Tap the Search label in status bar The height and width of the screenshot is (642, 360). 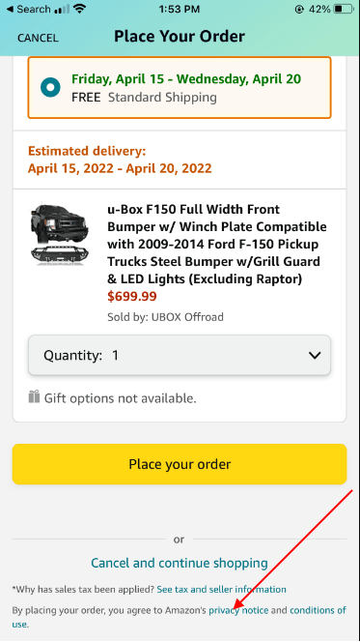click(34, 9)
